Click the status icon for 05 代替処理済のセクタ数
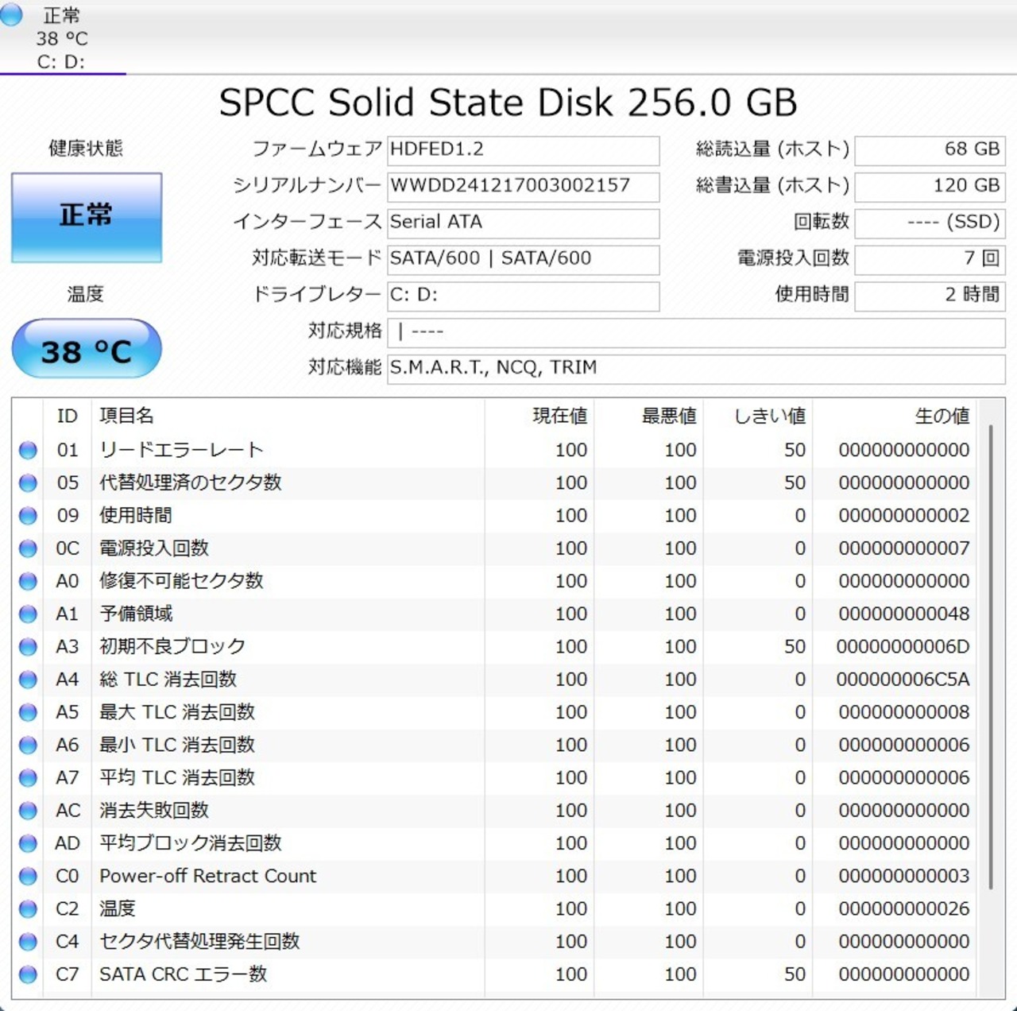1017x1011 pixels. [x=28, y=483]
